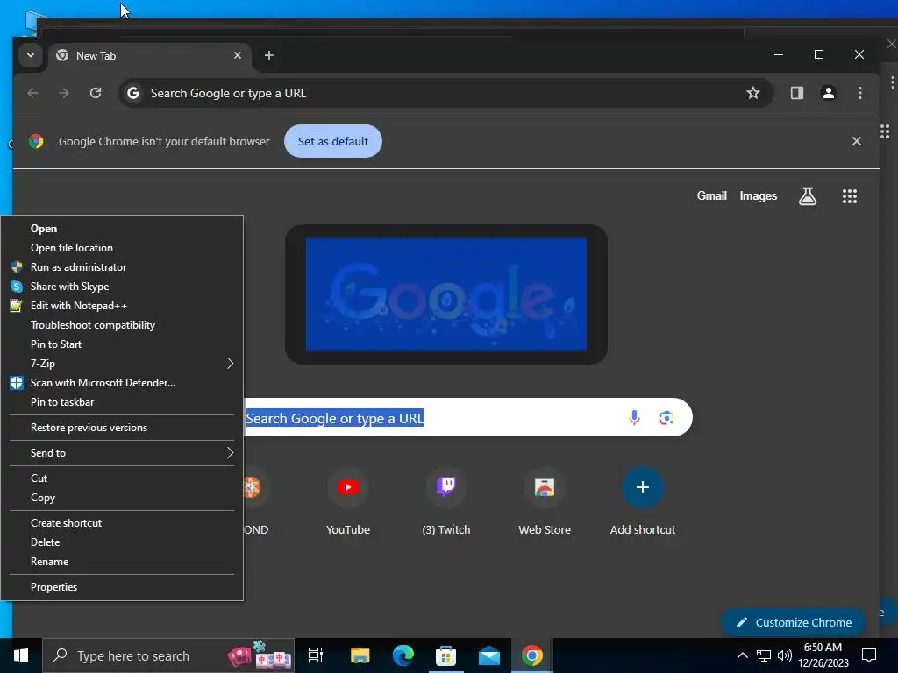The height and width of the screenshot is (673, 898).
Task: Search by image with Lens icon
Action: (666, 417)
